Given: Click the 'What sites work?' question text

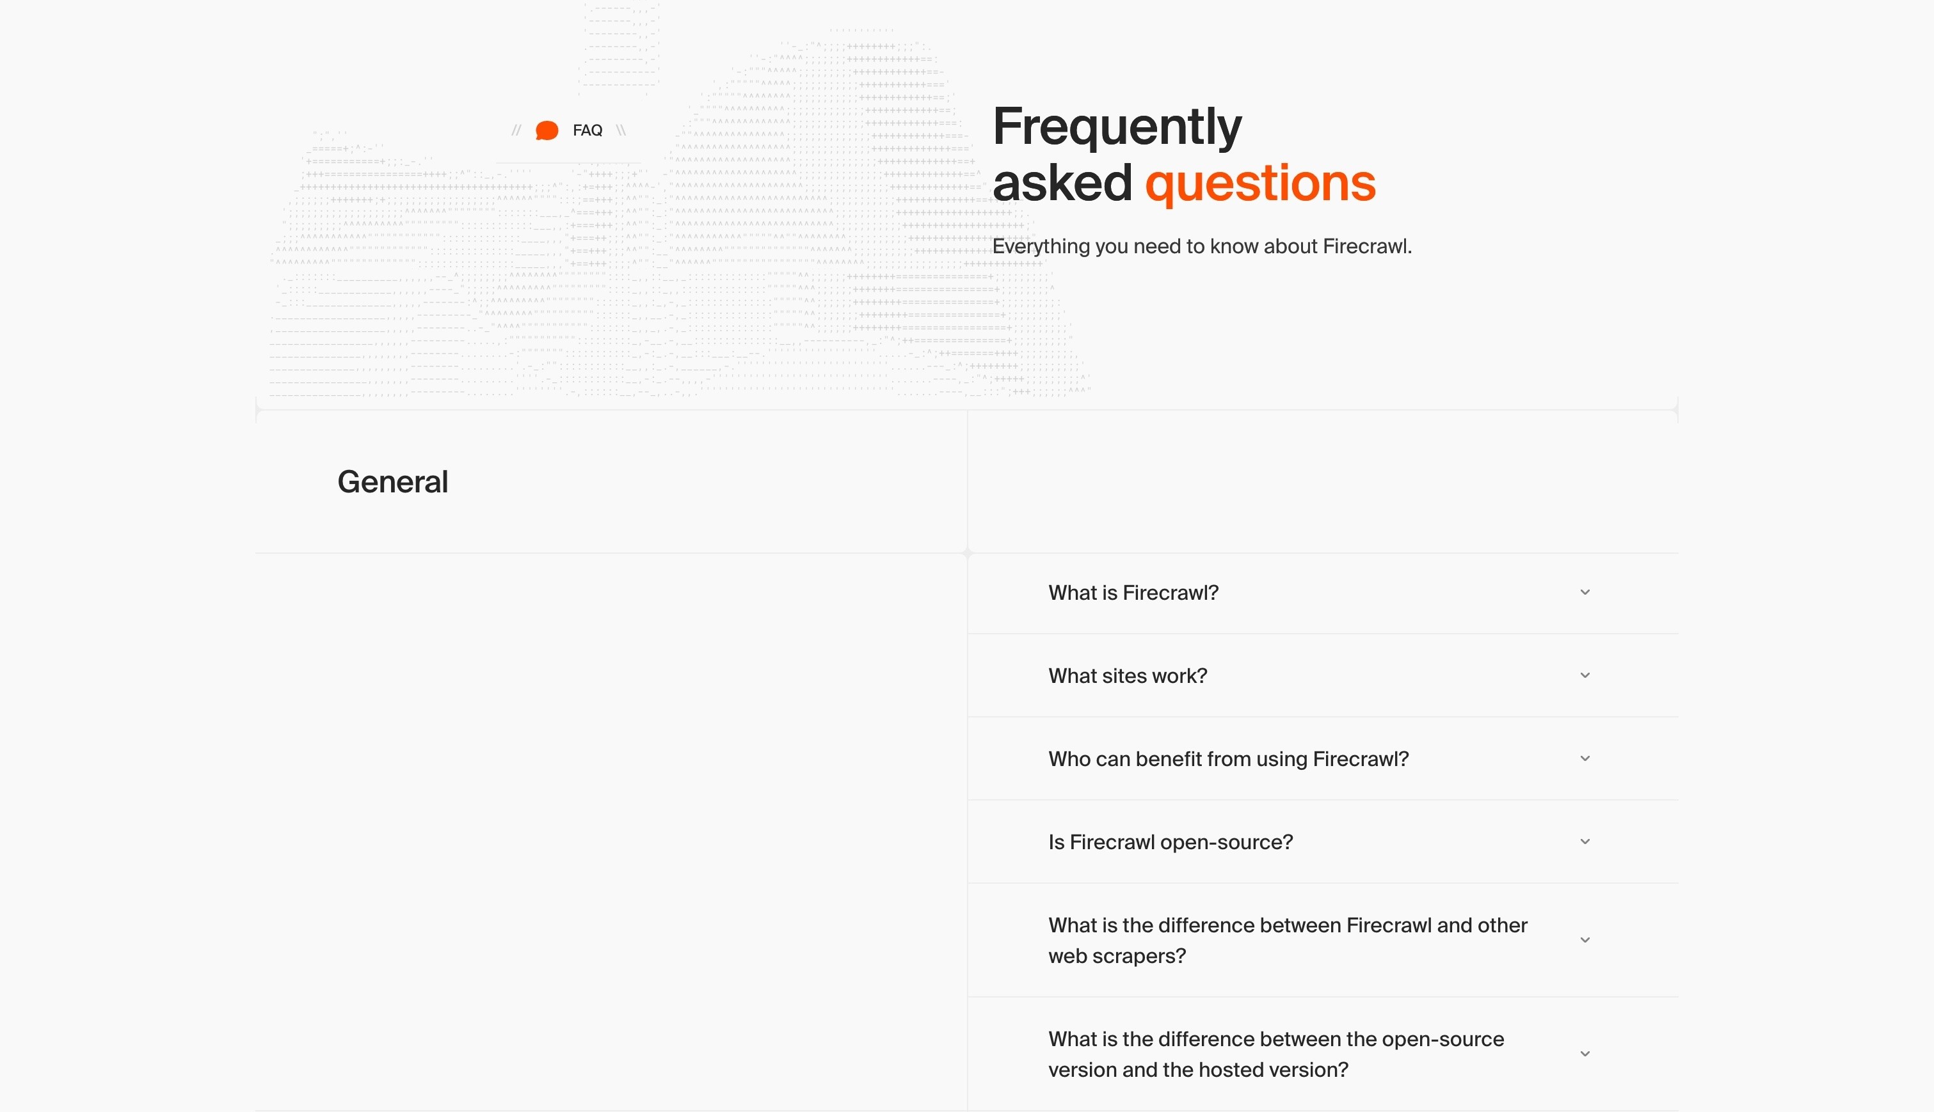Looking at the screenshot, I should (1127, 675).
